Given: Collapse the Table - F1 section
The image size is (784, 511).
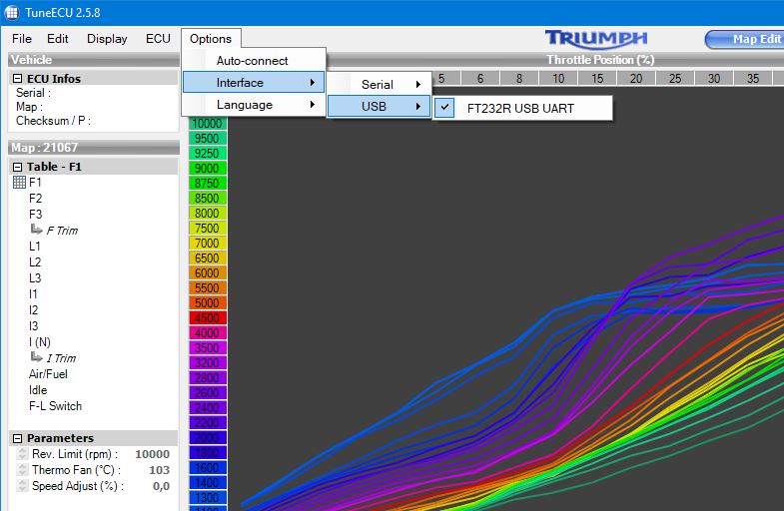Looking at the screenshot, I should point(17,167).
